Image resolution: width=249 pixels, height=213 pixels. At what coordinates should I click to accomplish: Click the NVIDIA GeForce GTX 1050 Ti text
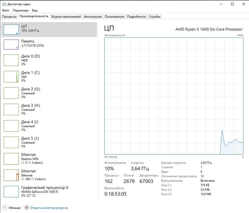tap(40, 192)
